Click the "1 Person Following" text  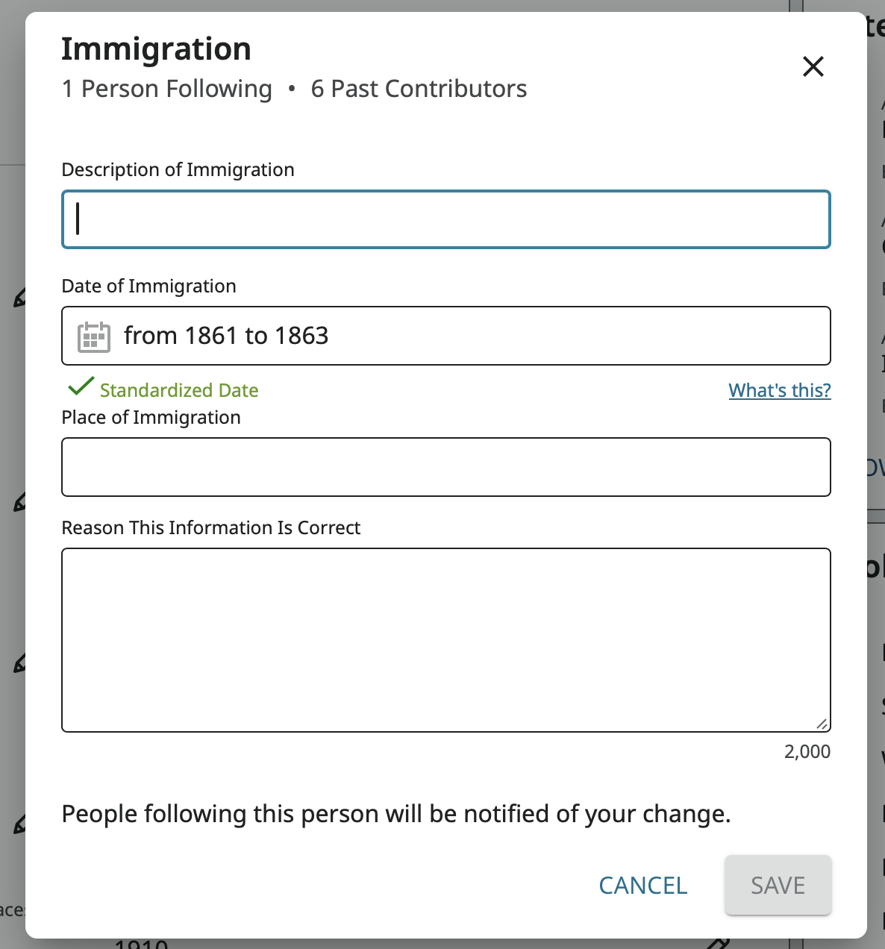(166, 88)
